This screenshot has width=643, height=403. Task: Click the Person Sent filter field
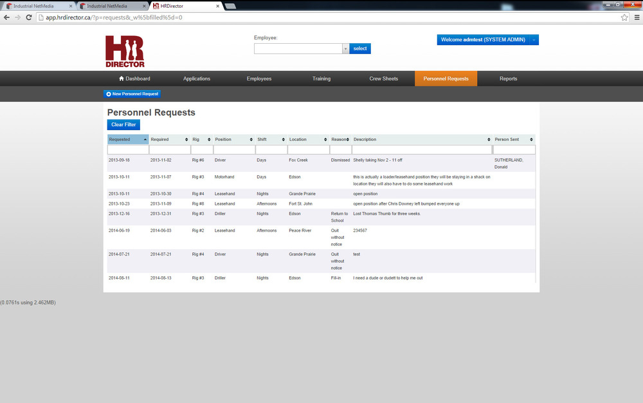pos(514,150)
